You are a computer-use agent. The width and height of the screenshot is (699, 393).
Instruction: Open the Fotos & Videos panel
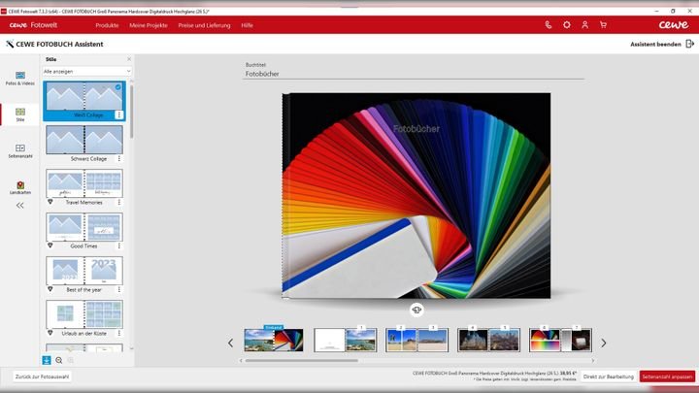click(x=19, y=78)
